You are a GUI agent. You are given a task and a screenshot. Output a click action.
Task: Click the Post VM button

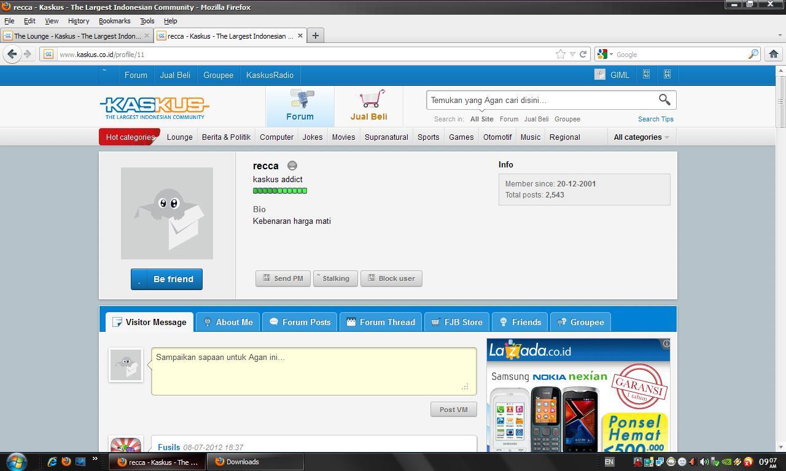(453, 410)
